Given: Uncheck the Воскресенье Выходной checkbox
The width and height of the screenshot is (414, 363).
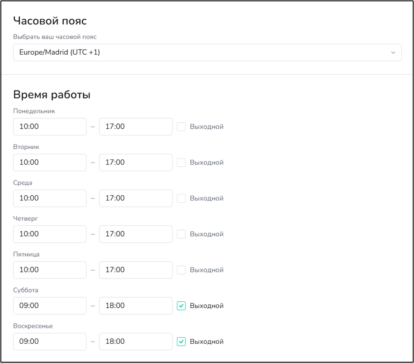Looking at the screenshot, I should click(181, 342).
